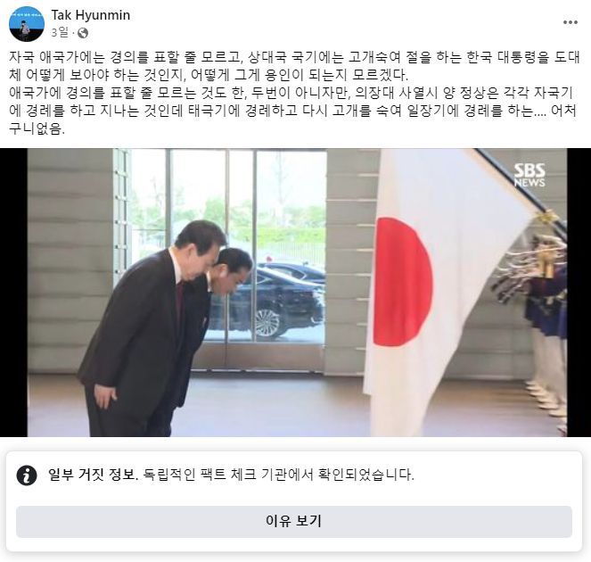Click the first paragraph starting 자국 애국가에는
Viewport: 591px width, 562px height.
(x=294, y=66)
